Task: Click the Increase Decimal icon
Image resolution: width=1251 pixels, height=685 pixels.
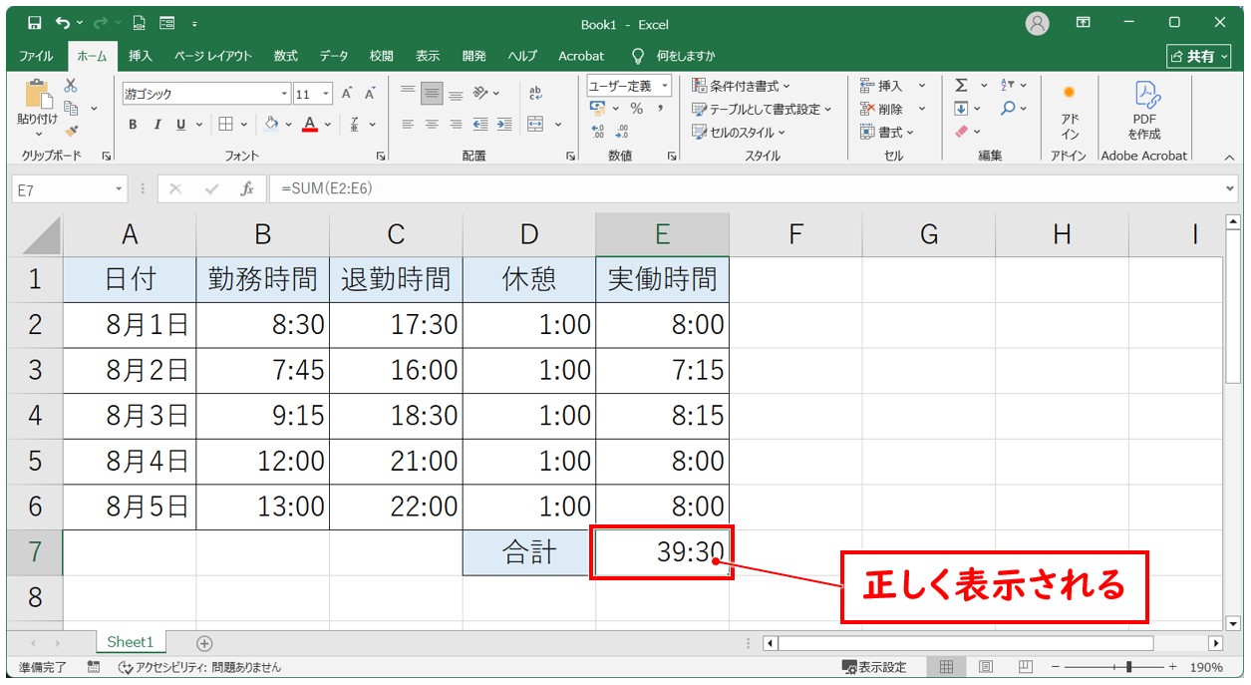Action: 598,132
